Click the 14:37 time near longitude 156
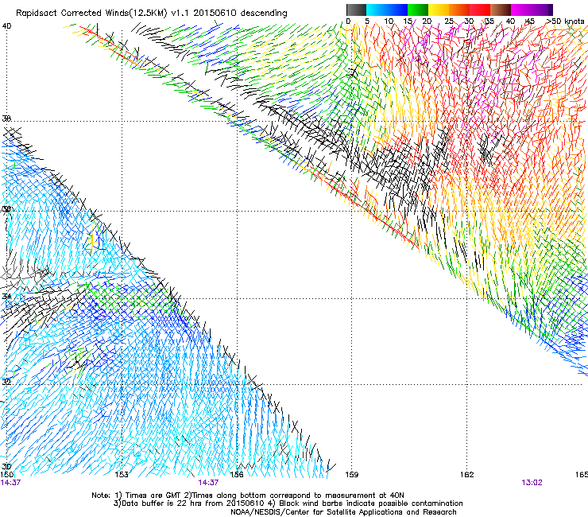588x517 pixels. point(208,483)
